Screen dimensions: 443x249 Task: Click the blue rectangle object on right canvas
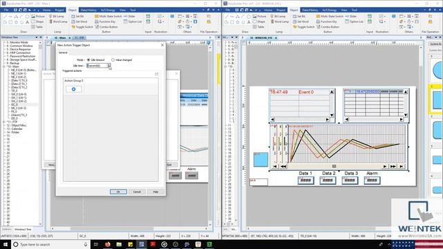[260, 160]
